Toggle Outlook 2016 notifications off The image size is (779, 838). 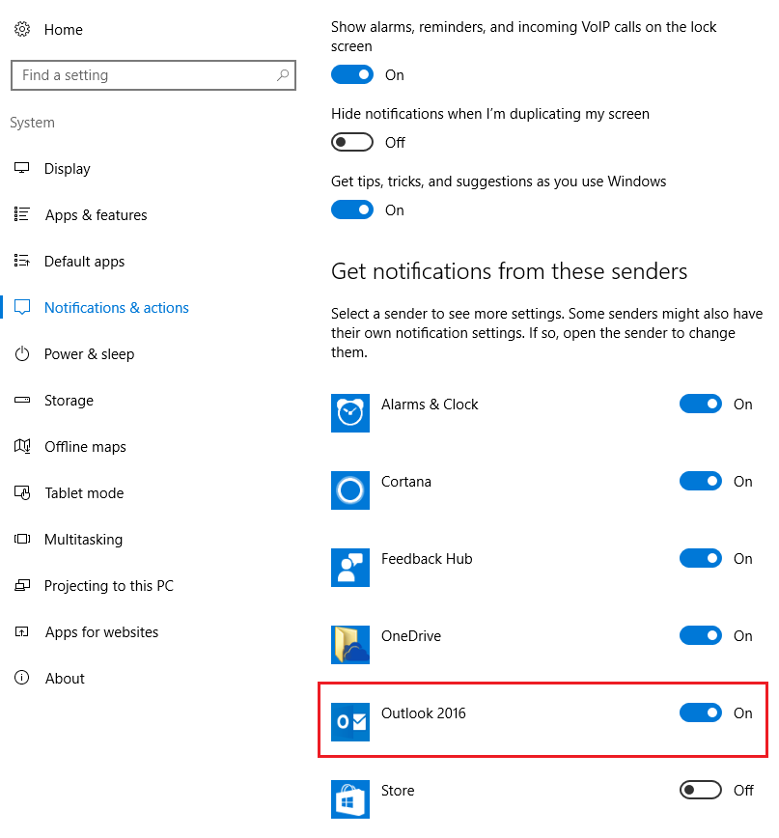701,712
